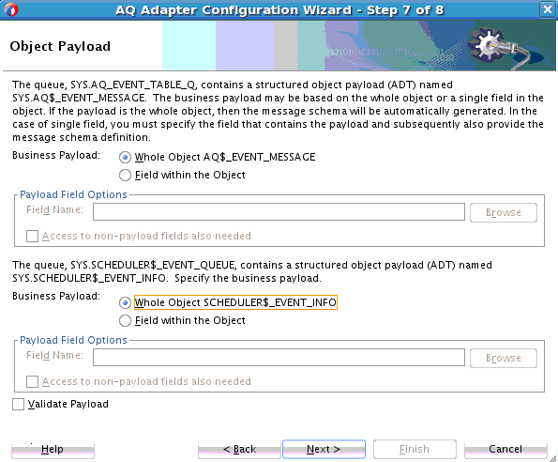Screen dimensions: 558x462
Task: Toggle second Access to non-payload fields checkbox
Action: (x=32, y=381)
